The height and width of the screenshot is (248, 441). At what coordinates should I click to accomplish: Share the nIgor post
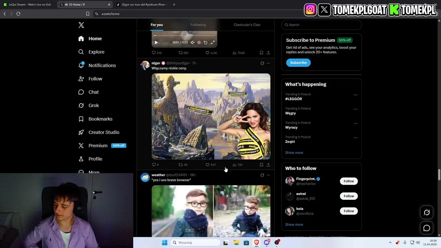[268, 165]
